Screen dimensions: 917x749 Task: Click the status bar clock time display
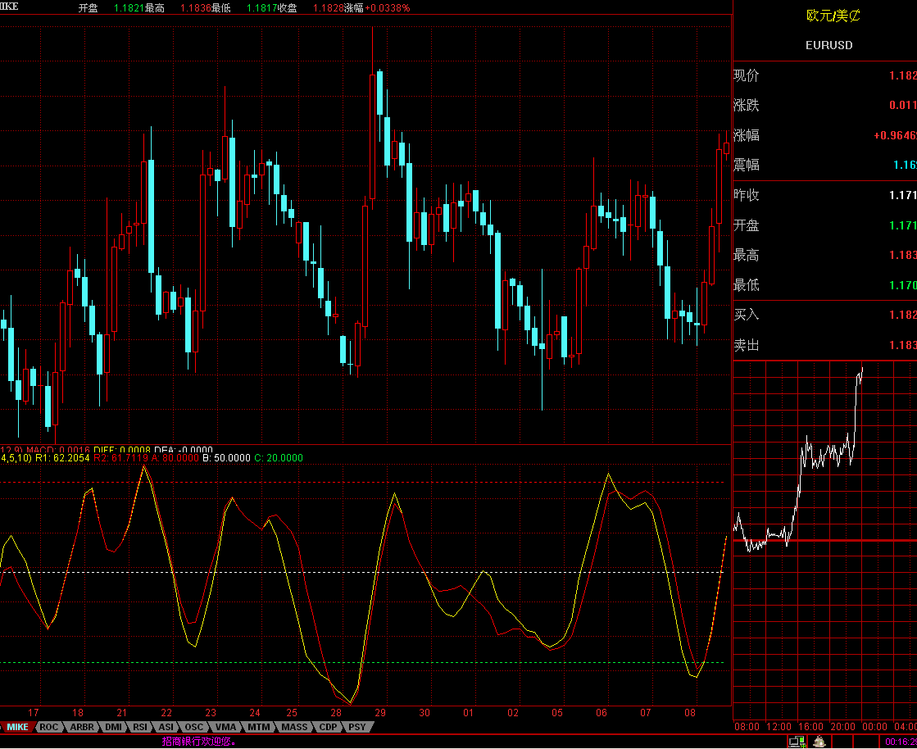900,742
